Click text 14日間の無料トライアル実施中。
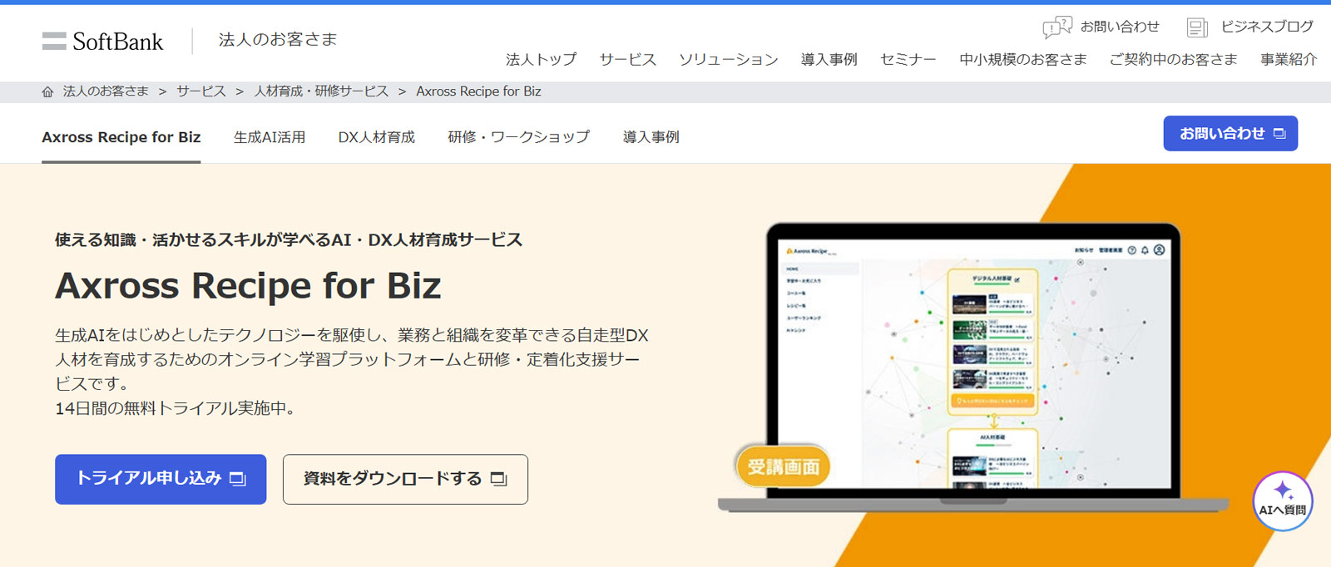The height and width of the screenshot is (567, 1331). click(x=175, y=408)
